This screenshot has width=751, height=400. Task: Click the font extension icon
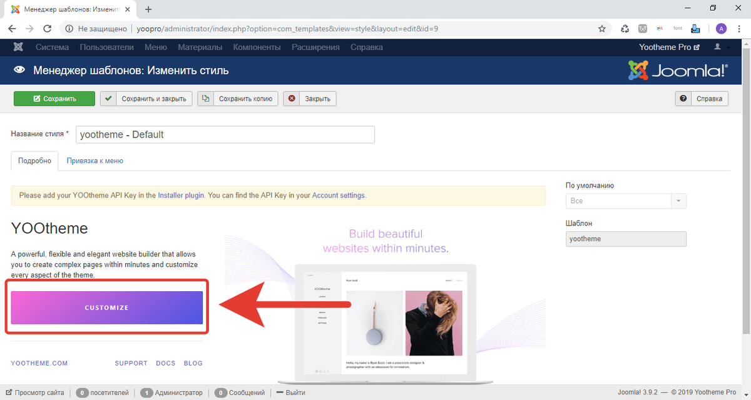[678, 29]
